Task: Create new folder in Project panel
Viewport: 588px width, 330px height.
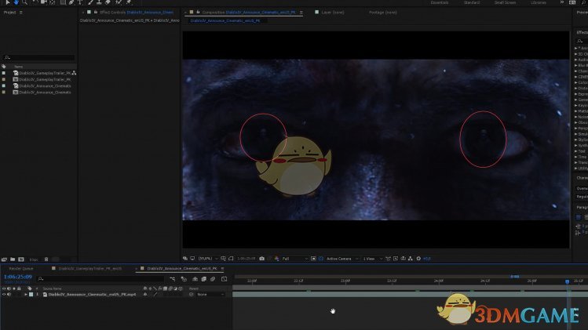Action: point(13,259)
